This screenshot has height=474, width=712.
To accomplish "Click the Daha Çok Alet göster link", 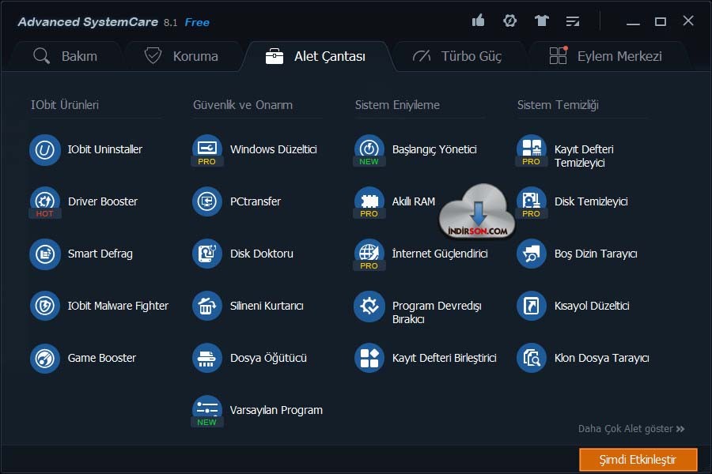I will pyautogui.click(x=631, y=429).
